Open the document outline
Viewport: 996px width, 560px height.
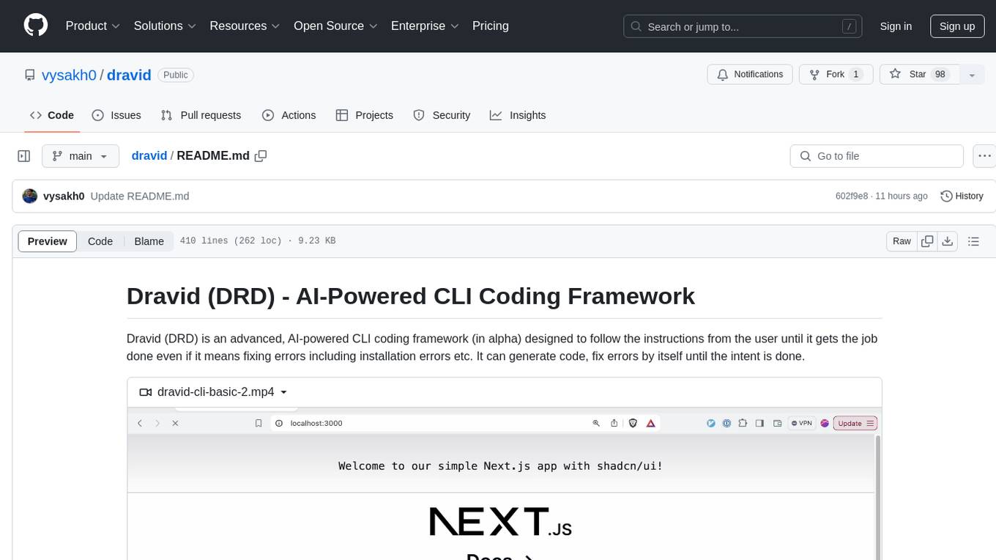coord(974,241)
